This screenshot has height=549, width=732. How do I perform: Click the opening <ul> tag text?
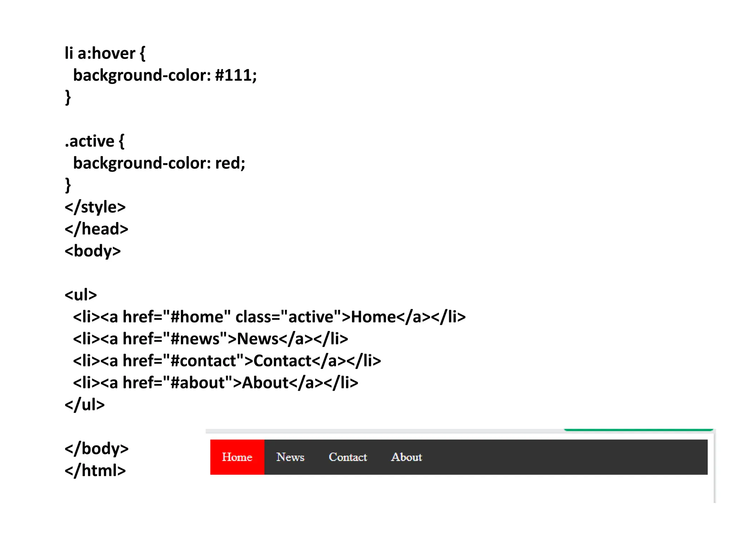click(x=81, y=295)
